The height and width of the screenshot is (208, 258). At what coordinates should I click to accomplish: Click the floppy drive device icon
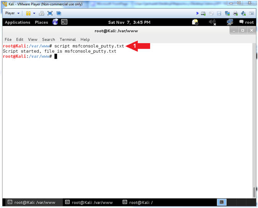(x=219, y=13)
